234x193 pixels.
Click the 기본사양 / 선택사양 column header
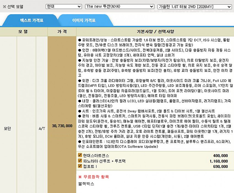point(155,31)
